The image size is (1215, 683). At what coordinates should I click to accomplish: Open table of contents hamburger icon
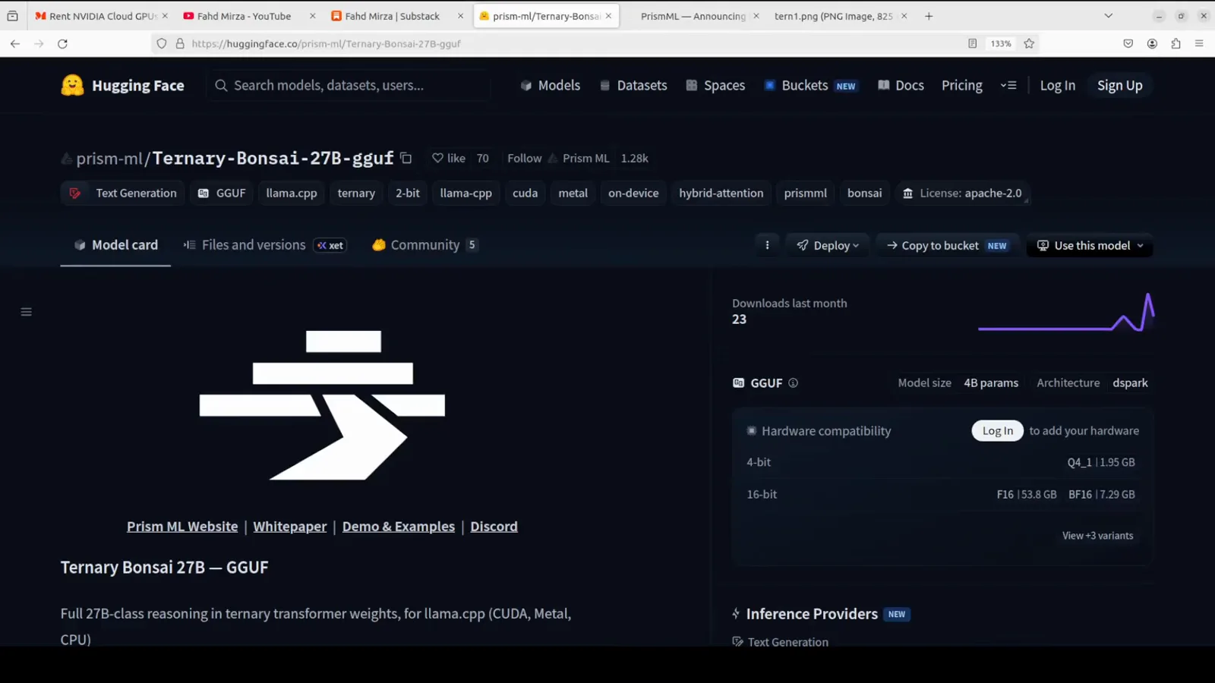(x=26, y=312)
